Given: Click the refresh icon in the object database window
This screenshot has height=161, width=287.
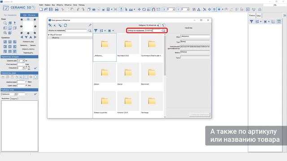Looking at the screenshot, I should point(65,25).
